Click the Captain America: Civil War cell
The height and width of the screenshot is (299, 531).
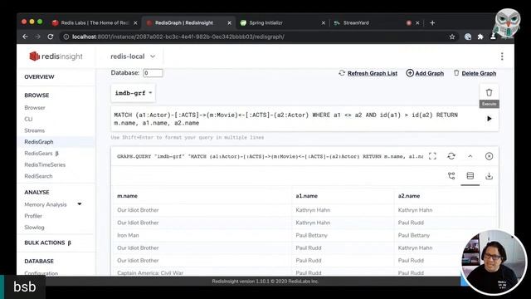(x=150, y=273)
